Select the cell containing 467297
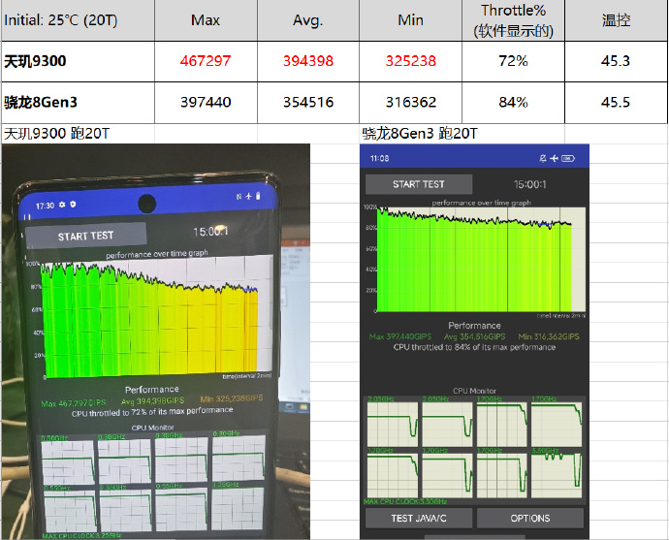The width and height of the screenshot is (669, 540). pos(206,61)
